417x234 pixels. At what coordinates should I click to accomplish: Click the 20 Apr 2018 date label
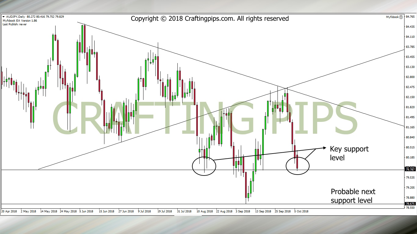[x=9, y=211]
